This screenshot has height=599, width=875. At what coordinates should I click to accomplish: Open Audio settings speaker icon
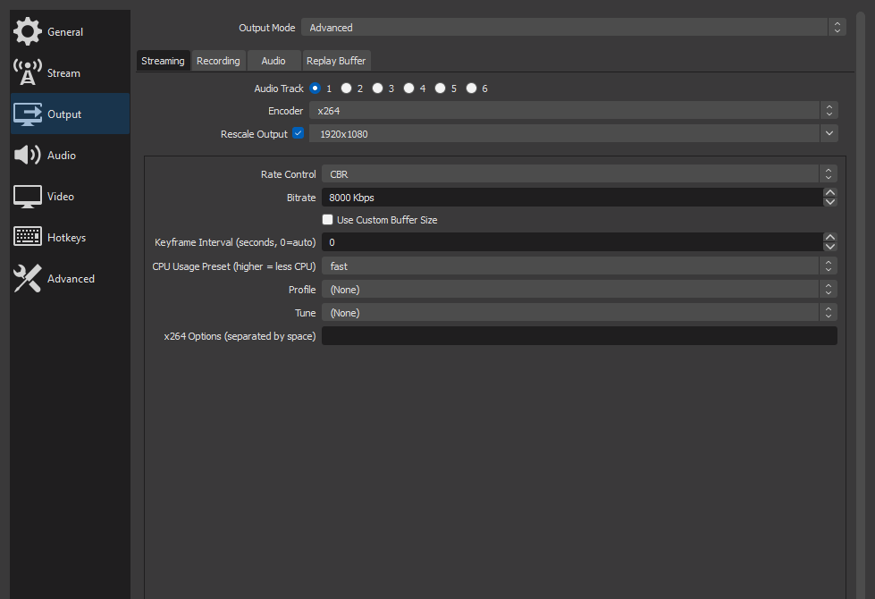(x=28, y=156)
